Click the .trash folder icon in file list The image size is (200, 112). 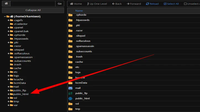pos(70,57)
